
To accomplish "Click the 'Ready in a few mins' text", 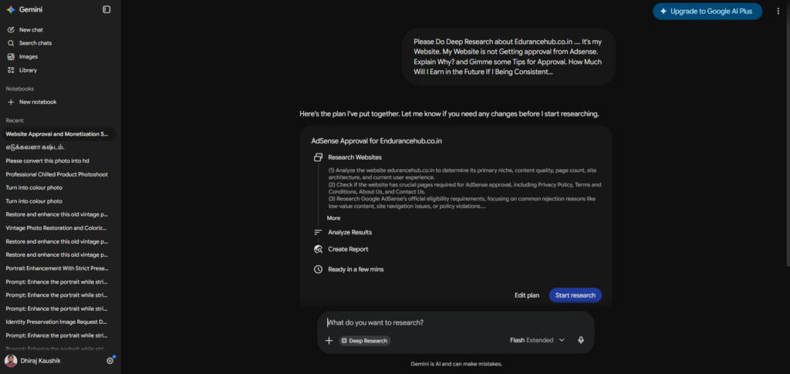I will (356, 269).
